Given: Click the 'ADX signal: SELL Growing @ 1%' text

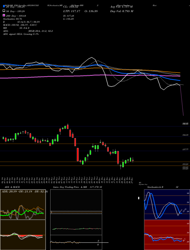Looking at the screenshot, I should point(21,34).
